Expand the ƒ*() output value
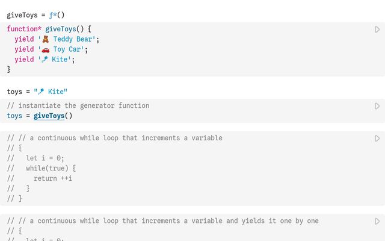This screenshot has width=385, height=241. (x=57, y=15)
